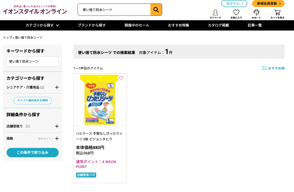Image resolution: width=294 pixels, height=192 pixels.
Task: Click 条件をクリア link in price filter
Action: pyautogui.click(x=46, y=139)
